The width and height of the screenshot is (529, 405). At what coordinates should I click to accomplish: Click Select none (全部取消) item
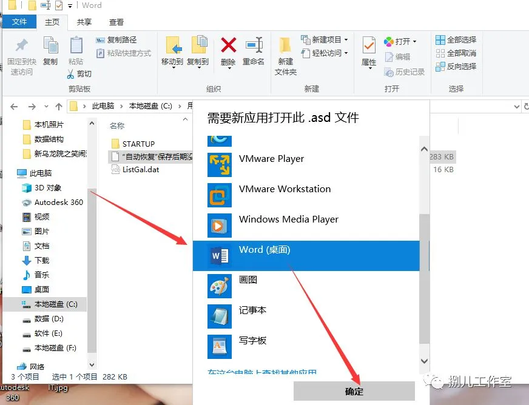pos(456,53)
